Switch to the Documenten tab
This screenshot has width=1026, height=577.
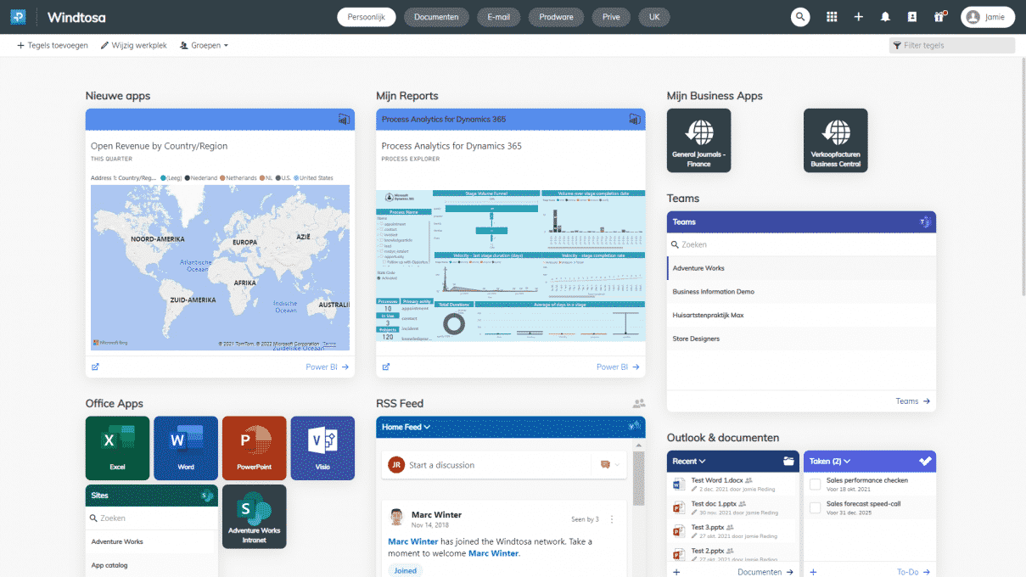point(436,17)
